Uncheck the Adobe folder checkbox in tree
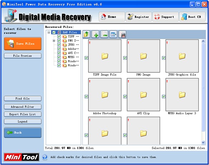Viewport: 209px width, 165px height. click(x=59, y=49)
